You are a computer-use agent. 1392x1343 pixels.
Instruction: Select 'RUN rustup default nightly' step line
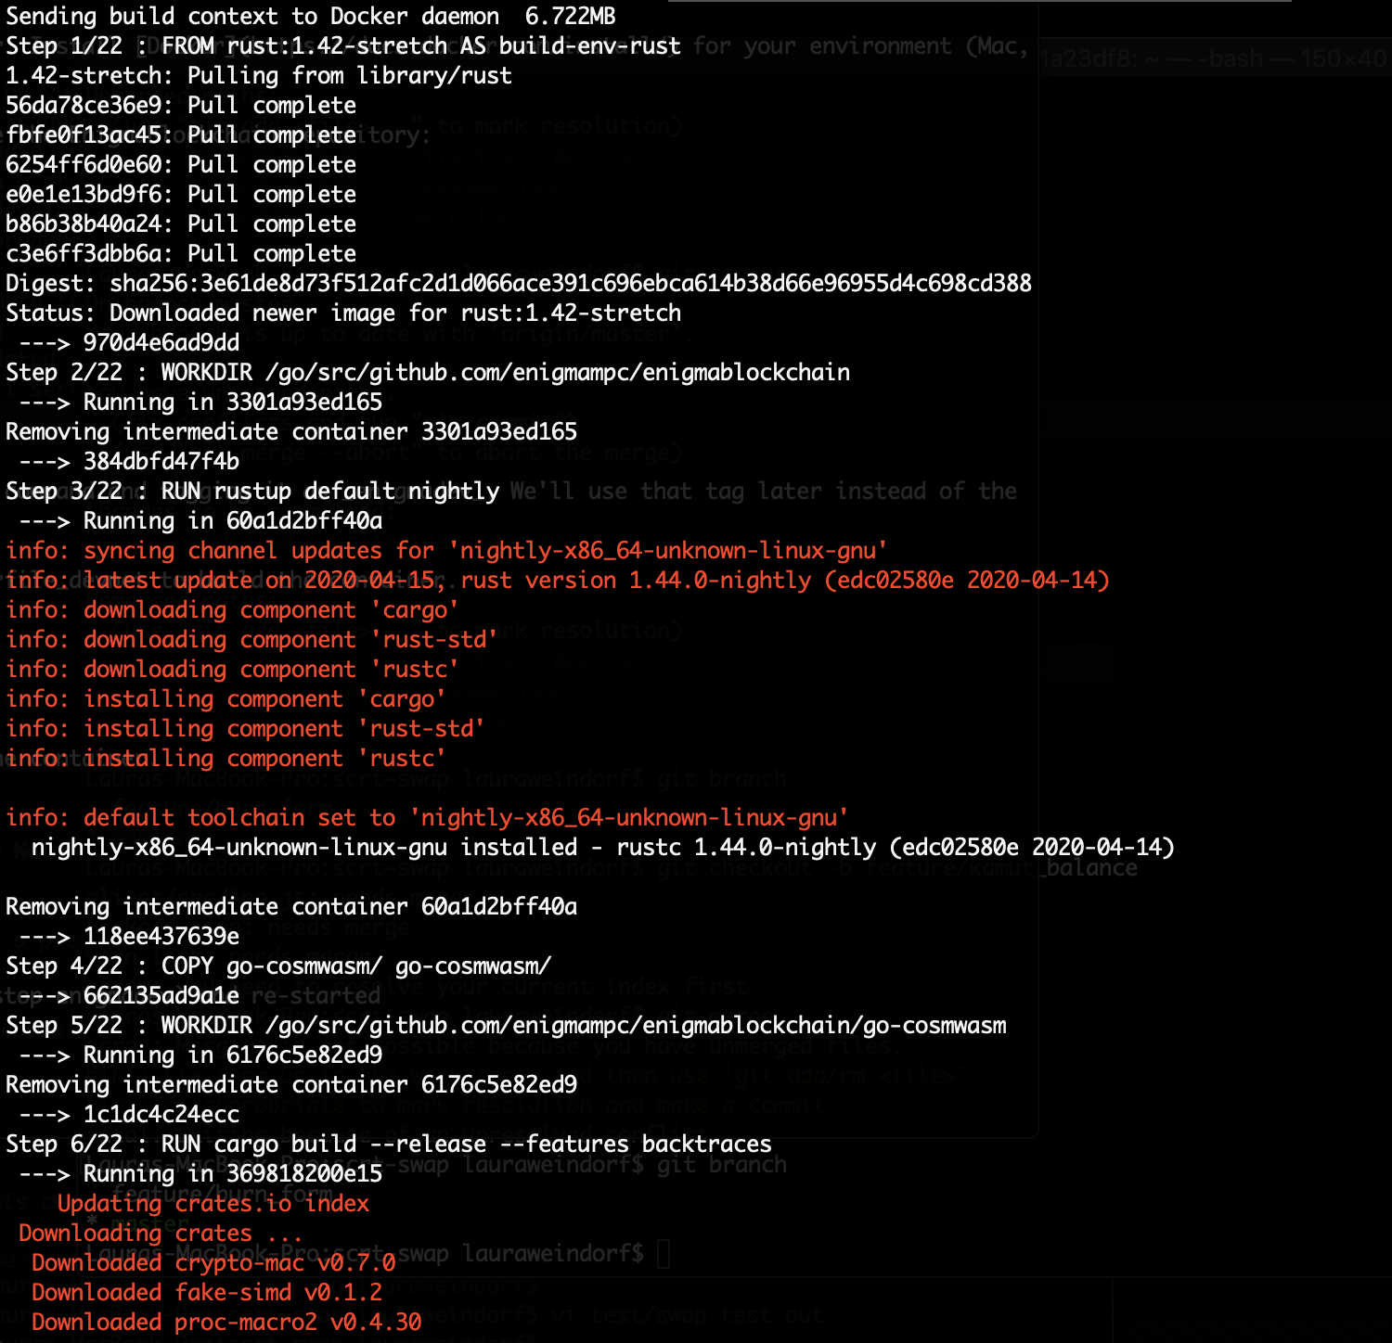coord(252,492)
